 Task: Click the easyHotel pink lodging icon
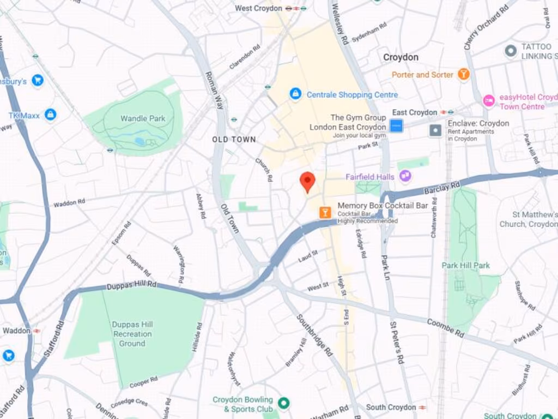point(489,101)
